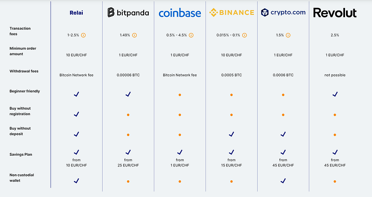Click crypto.com's Non custodial wallet checkmark

[283, 181]
